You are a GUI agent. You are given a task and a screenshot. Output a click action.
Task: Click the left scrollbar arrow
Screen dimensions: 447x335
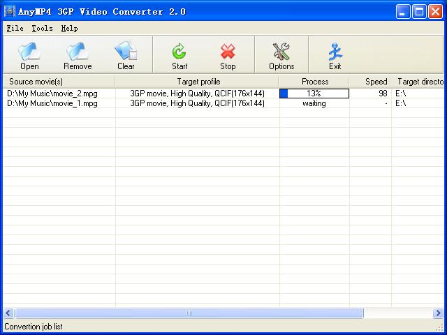pyautogui.click(x=8, y=313)
